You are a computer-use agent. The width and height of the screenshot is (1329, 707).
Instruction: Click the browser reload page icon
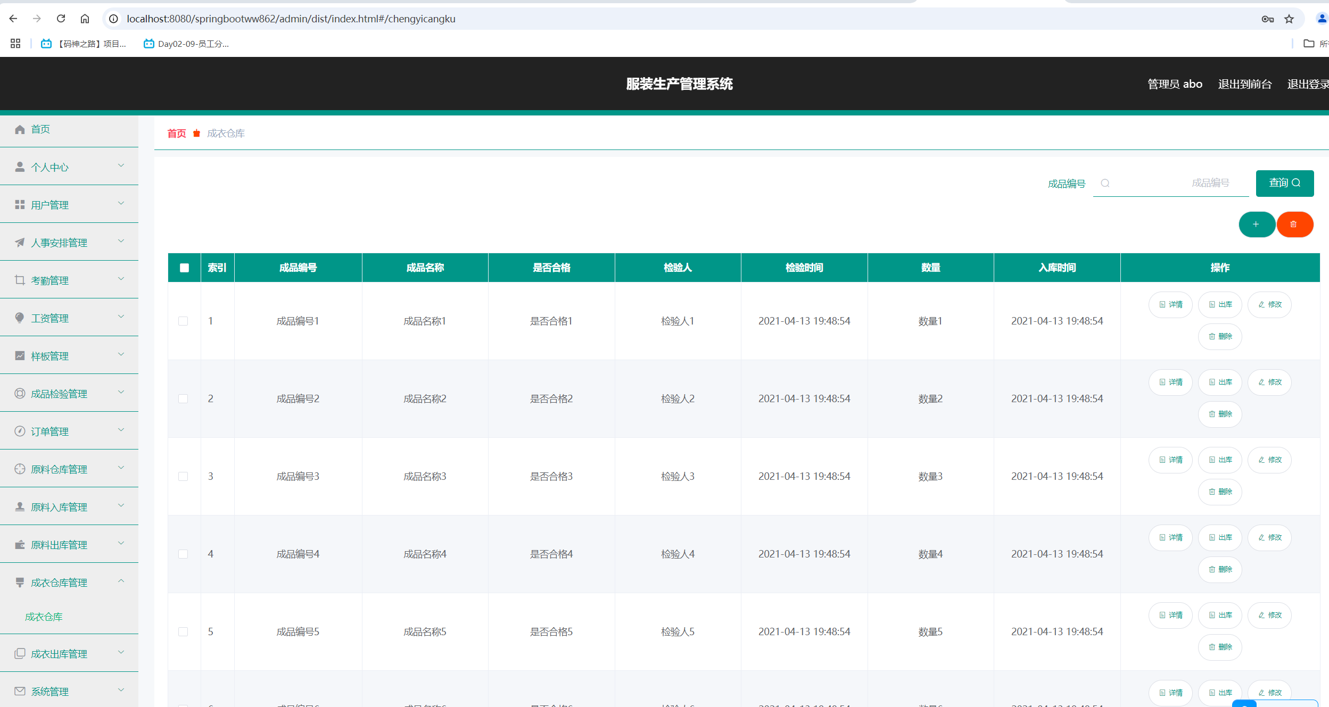pyautogui.click(x=61, y=19)
